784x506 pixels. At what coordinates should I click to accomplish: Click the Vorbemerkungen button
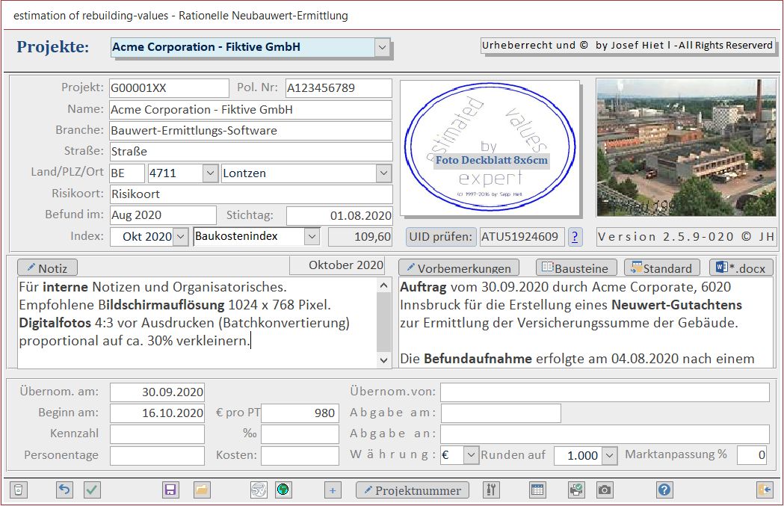458,268
